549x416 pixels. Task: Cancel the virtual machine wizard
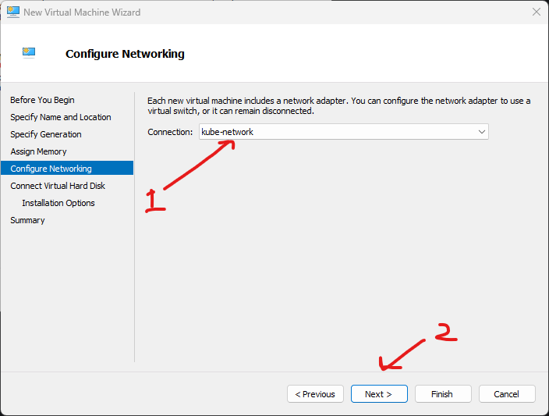point(507,394)
